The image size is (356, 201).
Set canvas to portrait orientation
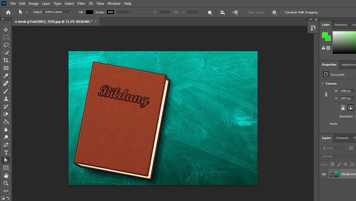tap(343, 108)
